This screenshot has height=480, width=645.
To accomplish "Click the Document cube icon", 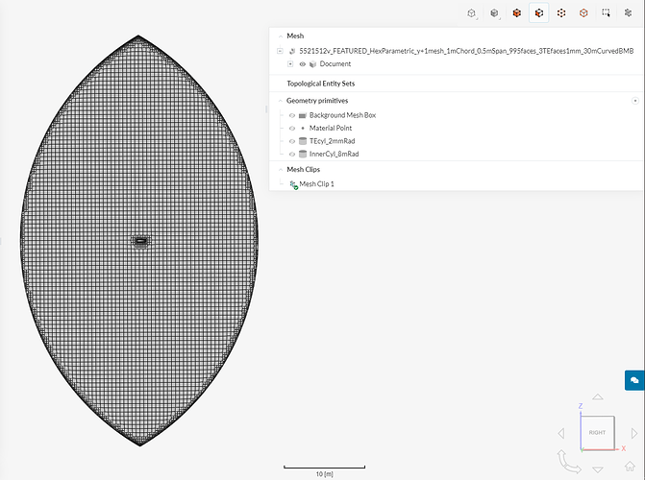I will point(313,64).
